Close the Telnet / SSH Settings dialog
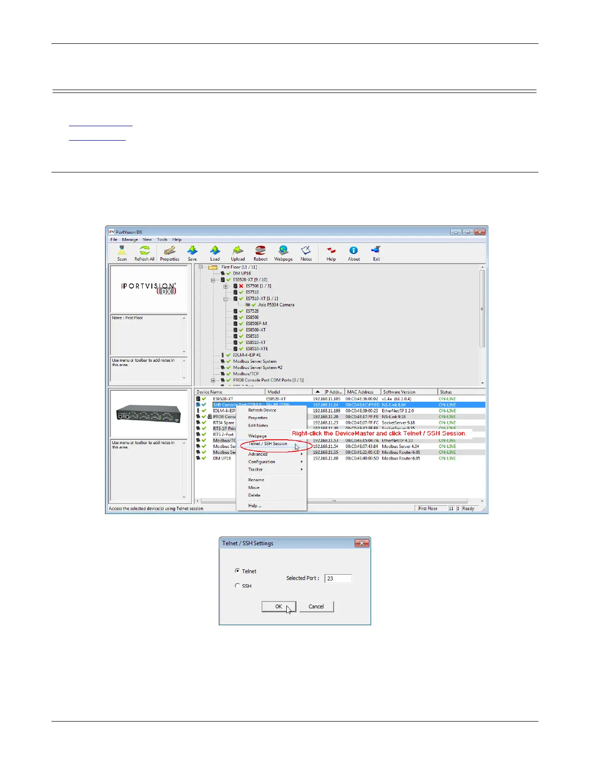This screenshot has width=590, height=763. pyautogui.click(x=362, y=543)
